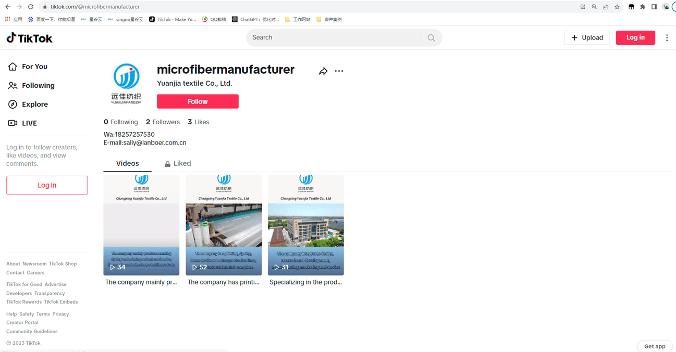
Task: Toggle the browser side panel icon
Action: coord(654,7)
